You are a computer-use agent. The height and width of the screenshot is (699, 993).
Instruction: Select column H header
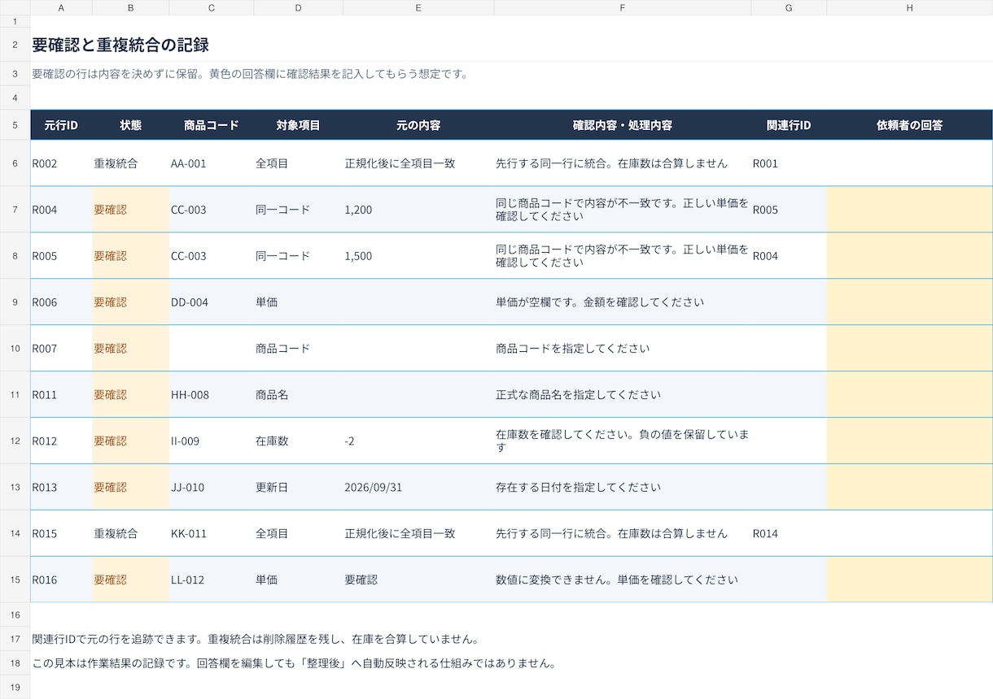(x=910, y=7)
